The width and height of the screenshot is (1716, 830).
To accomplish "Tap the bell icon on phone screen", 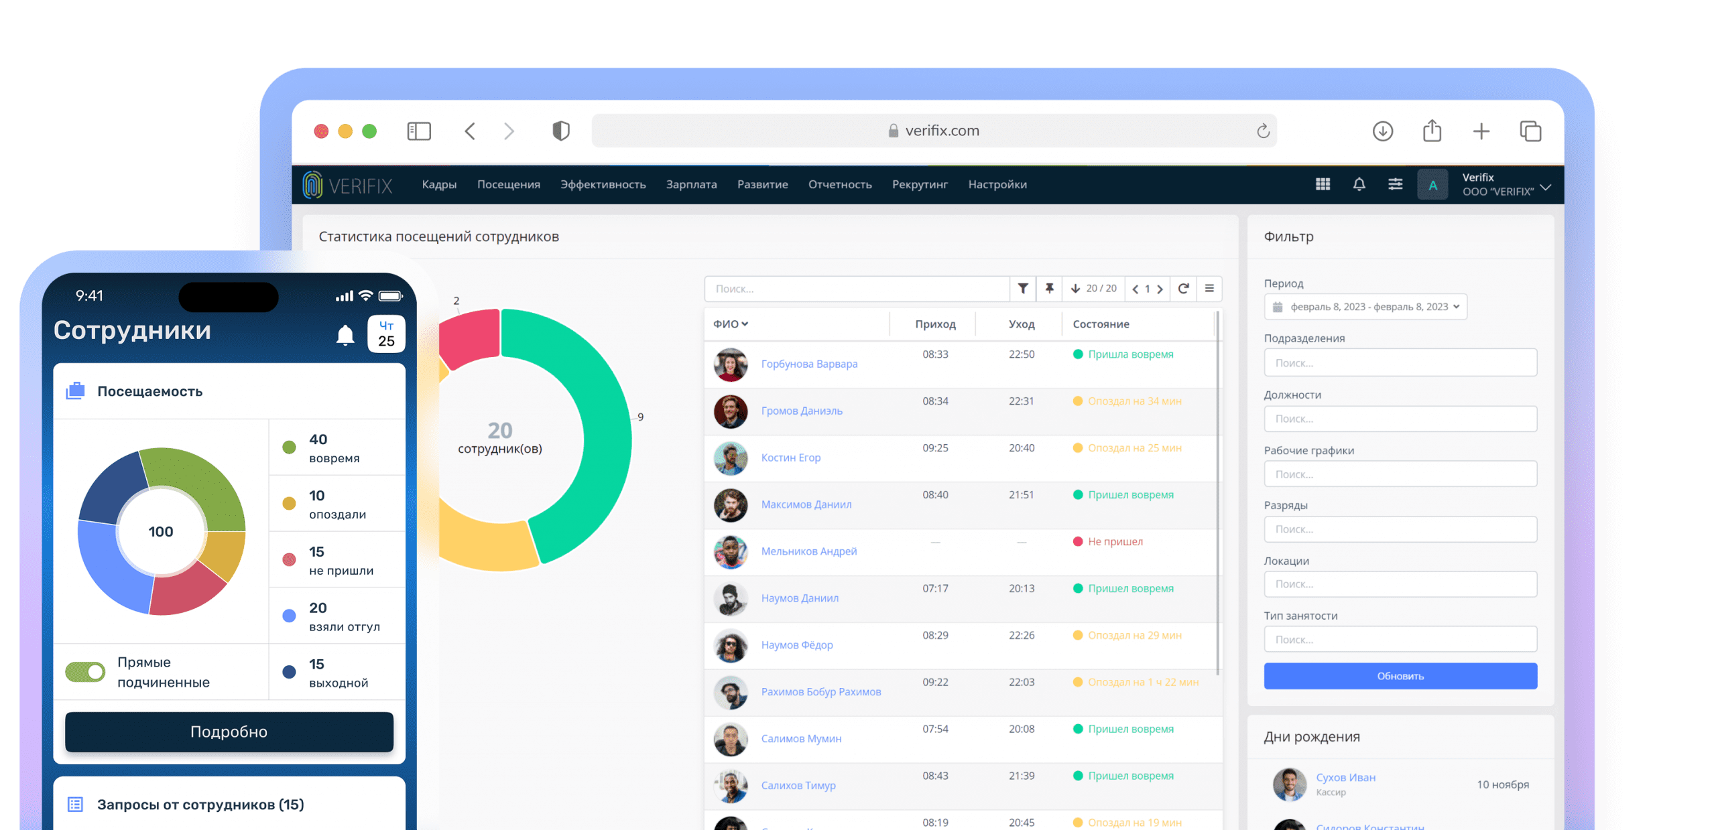I will pyautogui.click(x=345, y=334).
